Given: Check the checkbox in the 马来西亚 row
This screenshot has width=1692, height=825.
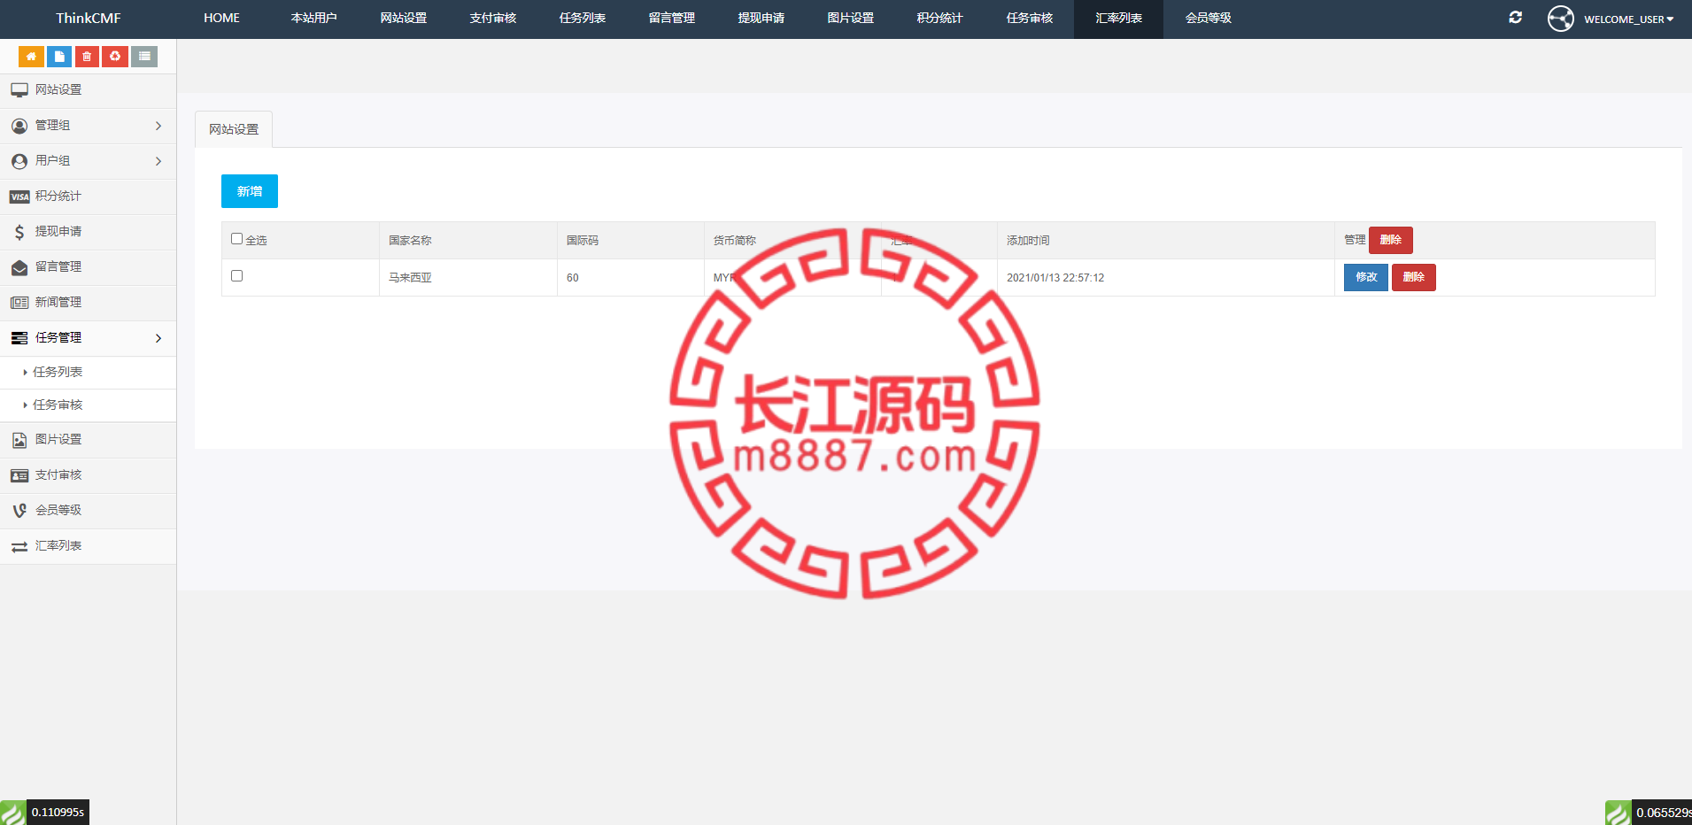Looking at the screenshot, I should [x=236, y=276].
